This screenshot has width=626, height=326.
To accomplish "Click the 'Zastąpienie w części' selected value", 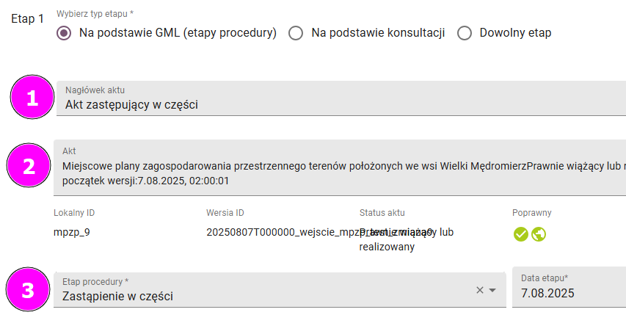I will [x=119, y=297].
